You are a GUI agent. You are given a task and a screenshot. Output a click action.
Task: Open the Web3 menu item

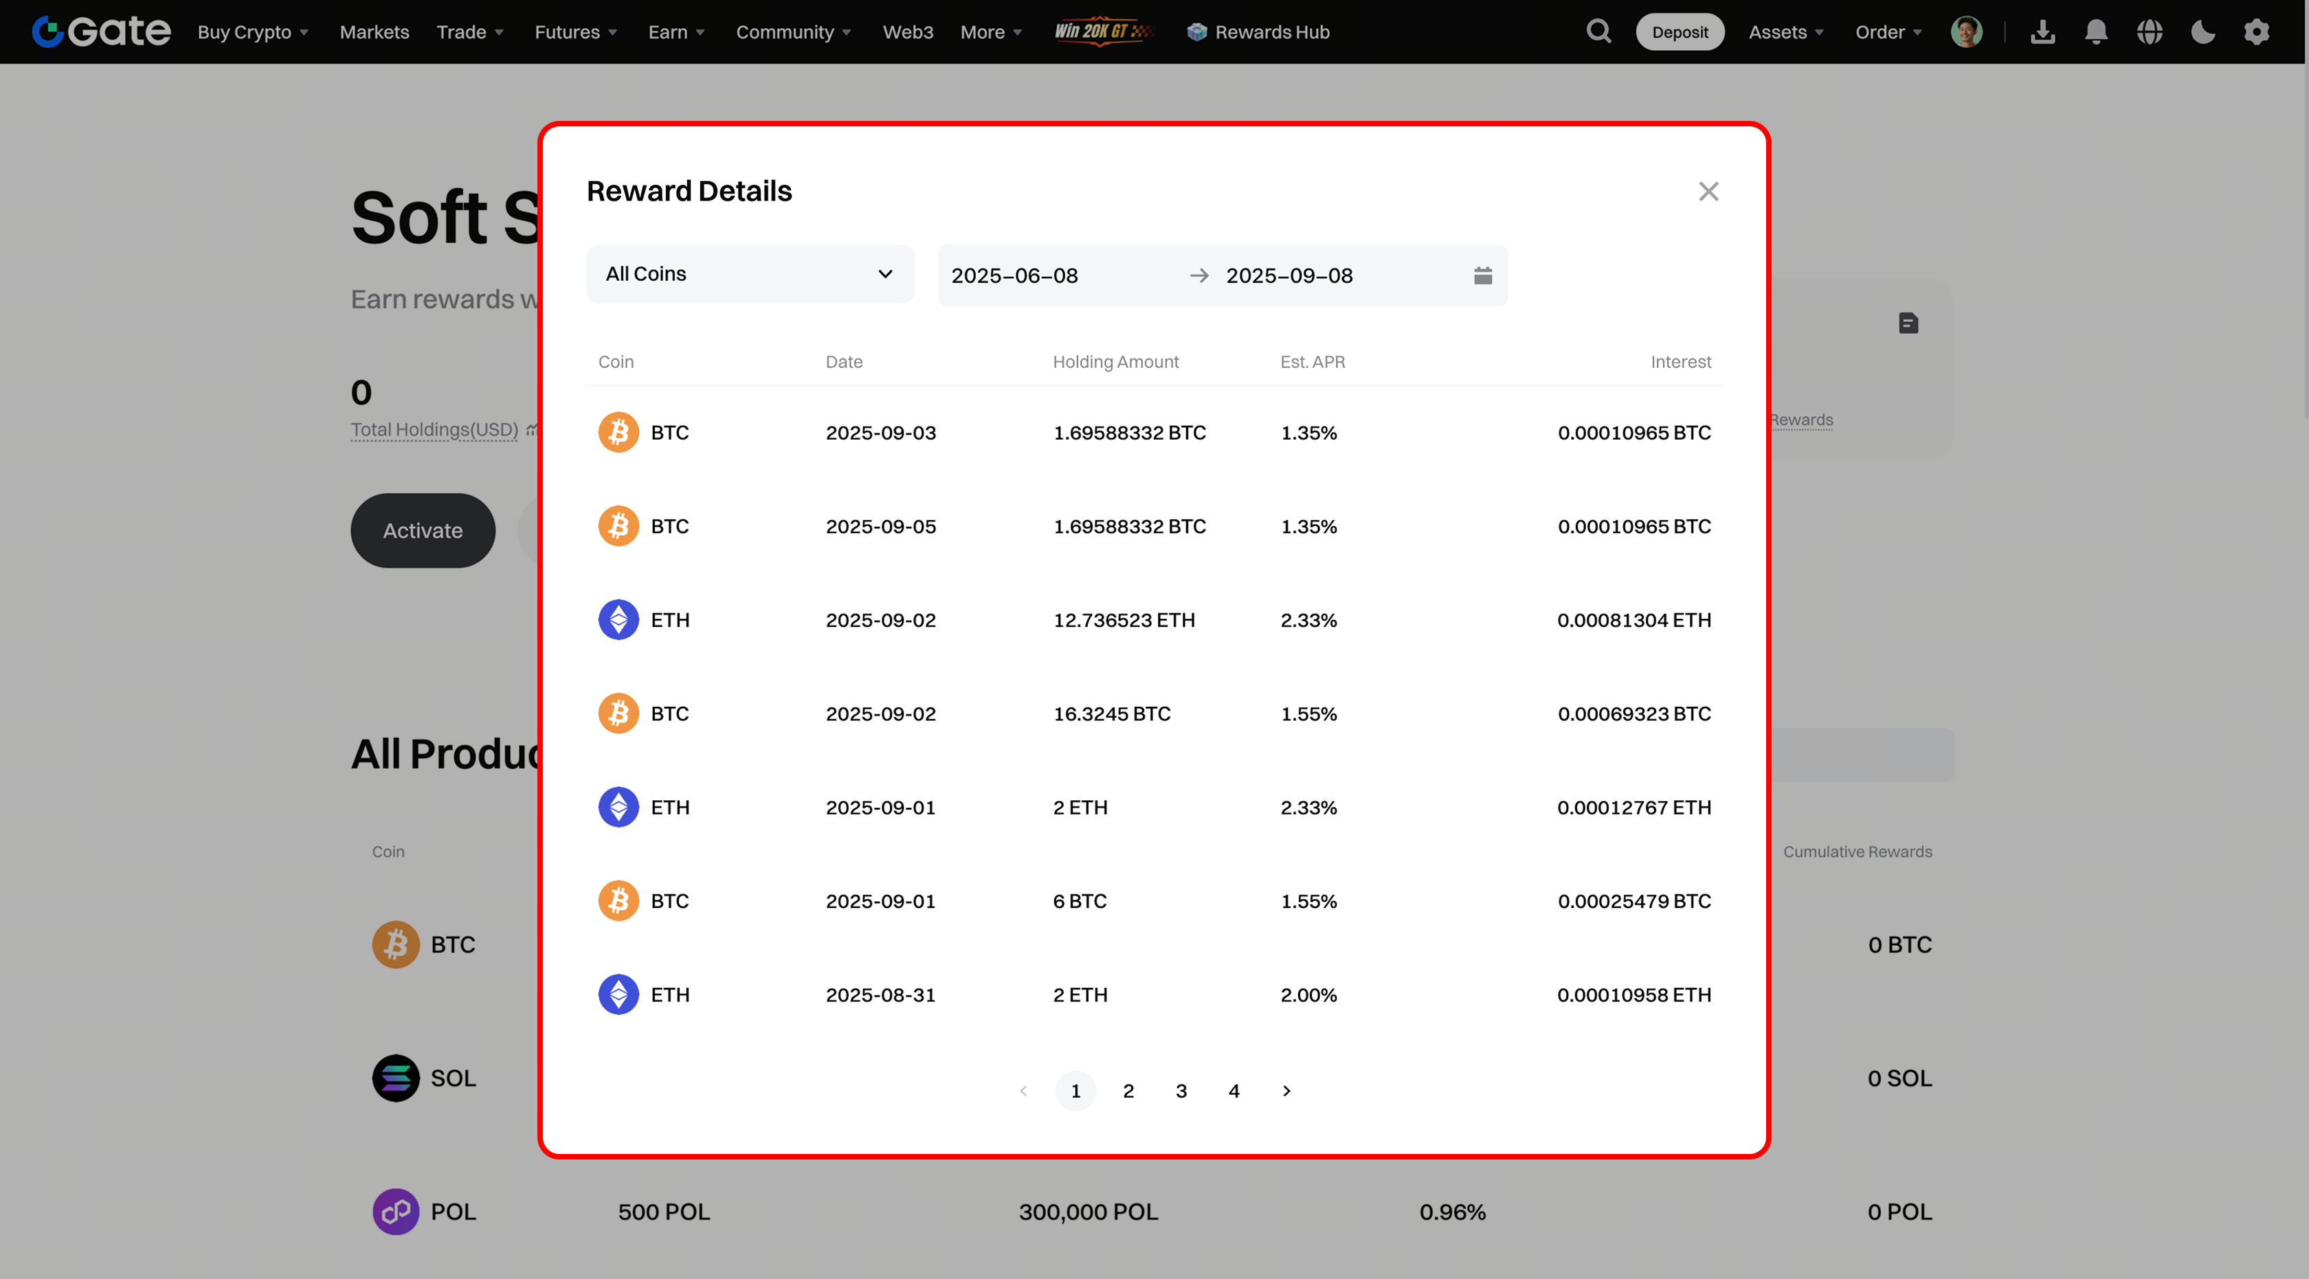tap(907, 32)
